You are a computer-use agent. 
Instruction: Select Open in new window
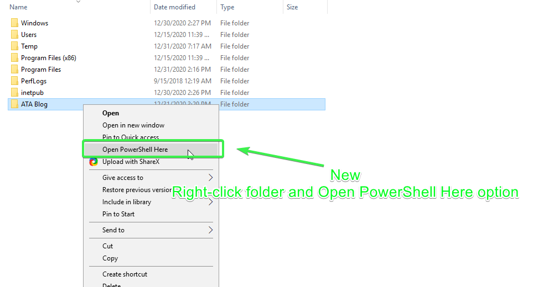click(133, 125)
